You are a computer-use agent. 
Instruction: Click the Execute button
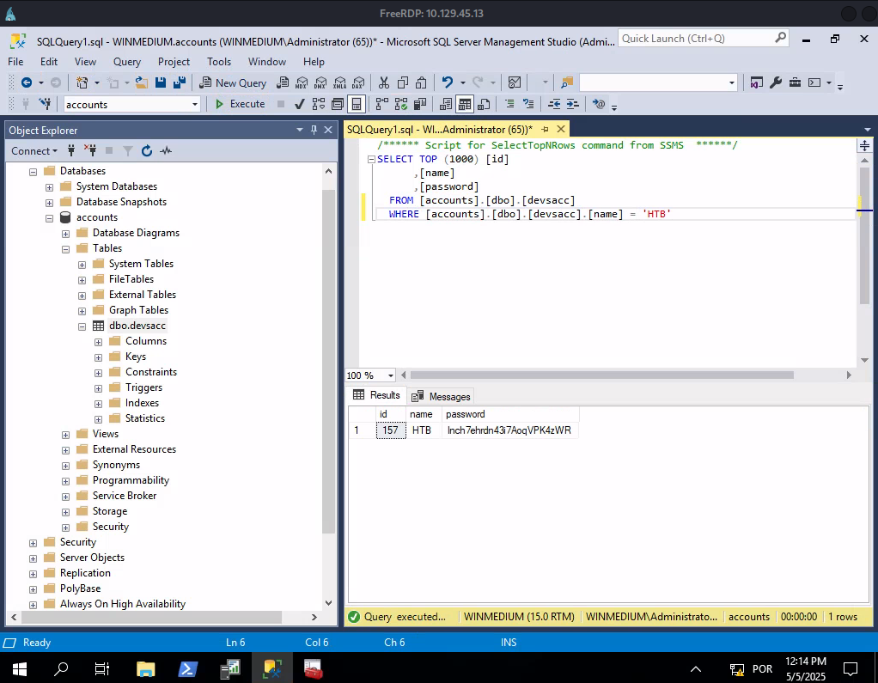click(240, 104)
